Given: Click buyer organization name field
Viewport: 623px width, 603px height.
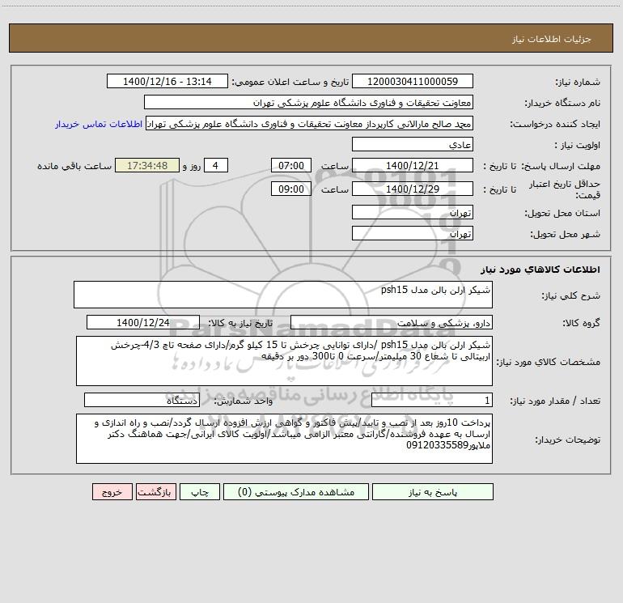Looking at the screenshot, I should pyautogui.click(x=308, y=102).
